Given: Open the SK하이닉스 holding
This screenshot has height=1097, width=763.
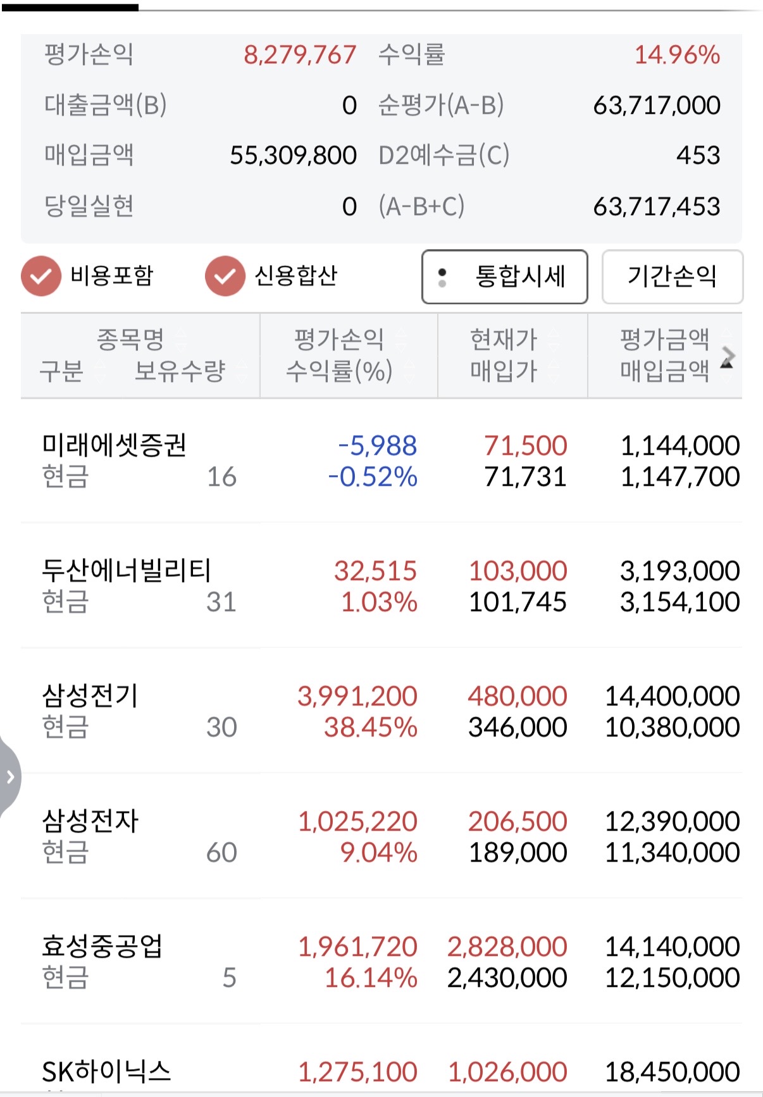Looking at the screenshot, I should (x=106, y=1072).
